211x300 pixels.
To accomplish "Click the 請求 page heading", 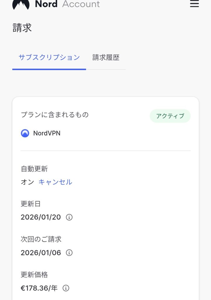I will click(x=22, y=28).
